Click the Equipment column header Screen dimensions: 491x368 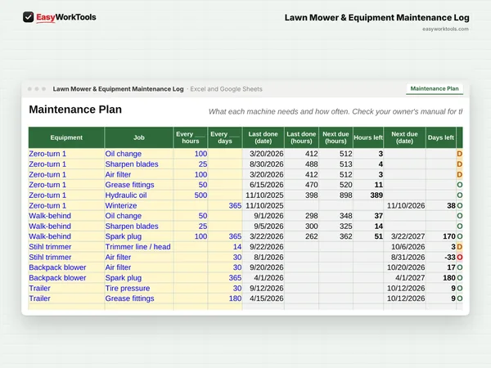coord(66,137)
